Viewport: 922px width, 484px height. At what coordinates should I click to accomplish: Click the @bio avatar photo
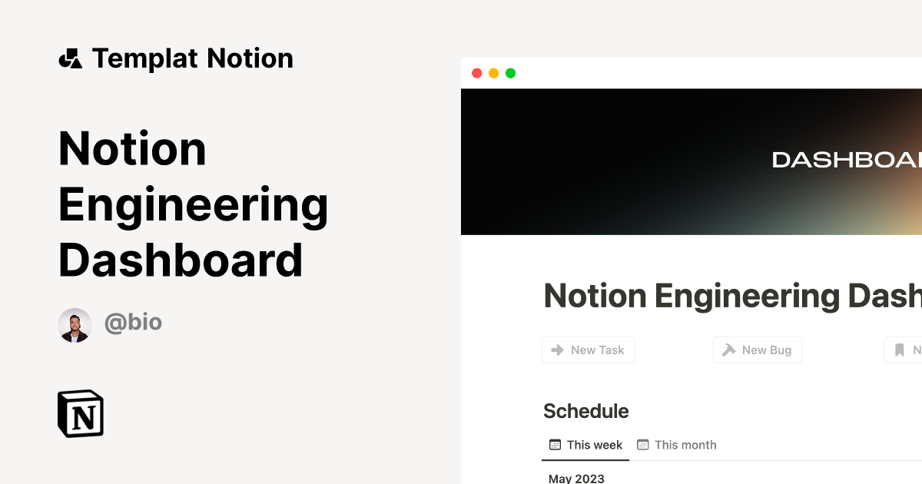(x=75, y=324)
